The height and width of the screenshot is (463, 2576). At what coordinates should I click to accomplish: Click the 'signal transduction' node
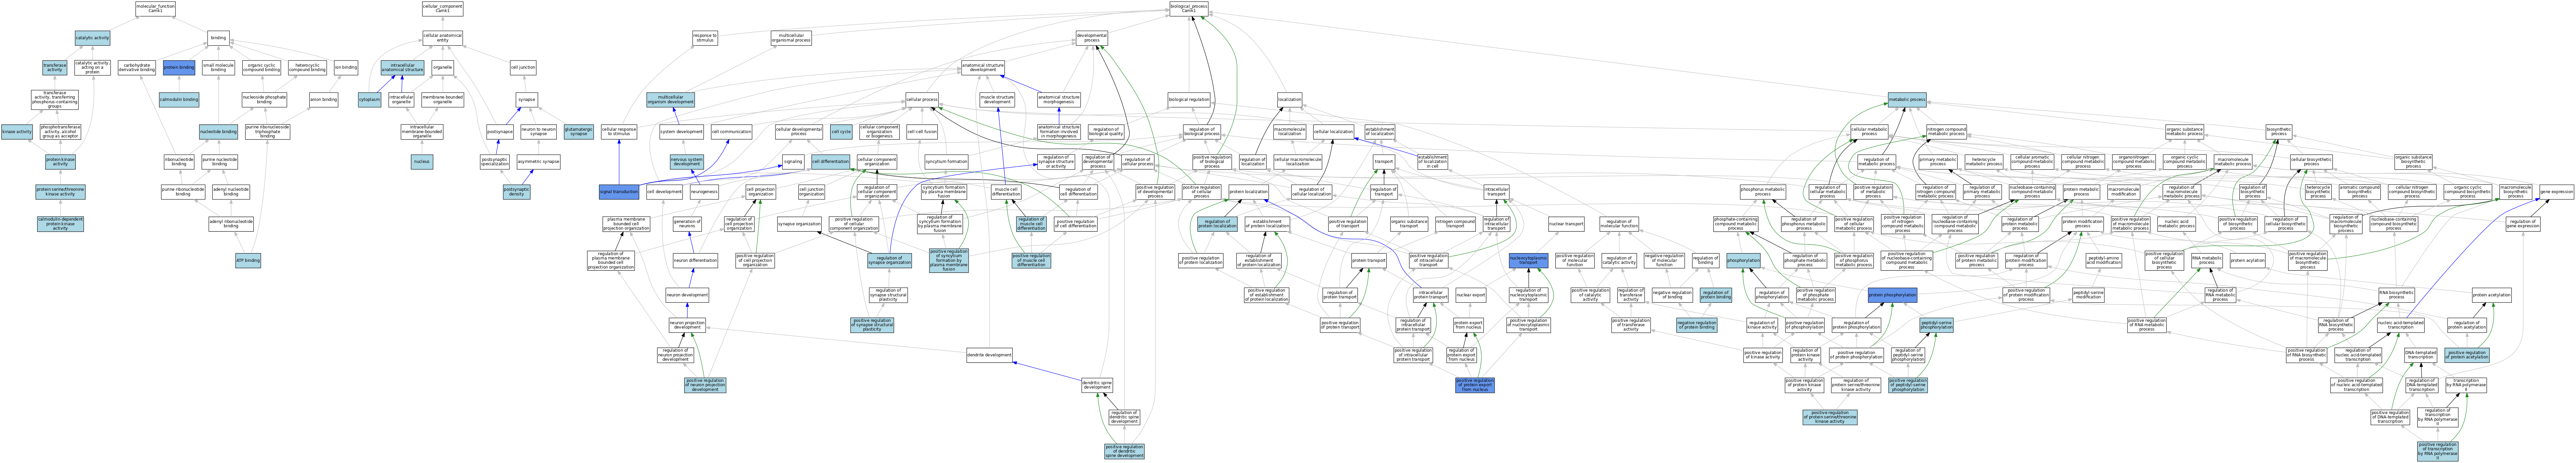619,192
